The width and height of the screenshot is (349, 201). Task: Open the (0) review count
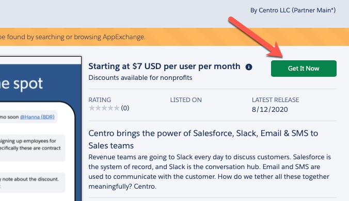125,108
